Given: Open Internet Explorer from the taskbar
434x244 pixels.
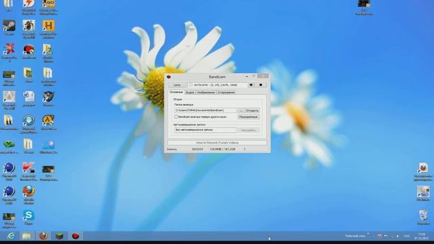Looking at the screenshot, I should click(11, 236).
